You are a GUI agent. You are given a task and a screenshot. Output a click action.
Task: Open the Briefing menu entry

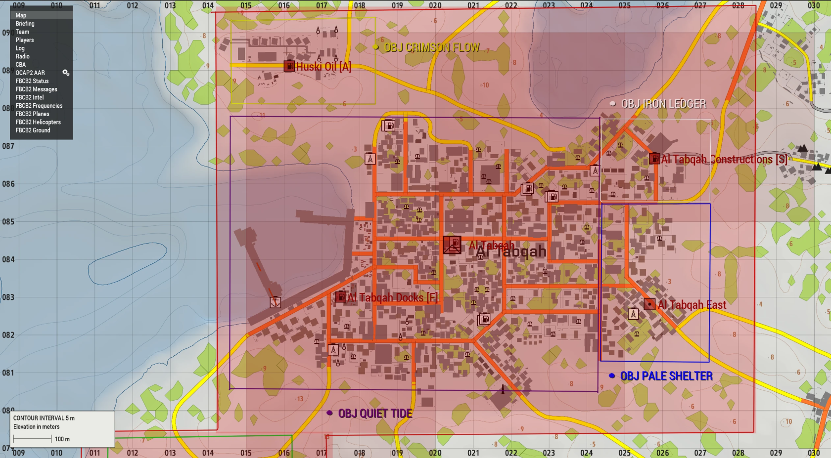click(25, 24)
